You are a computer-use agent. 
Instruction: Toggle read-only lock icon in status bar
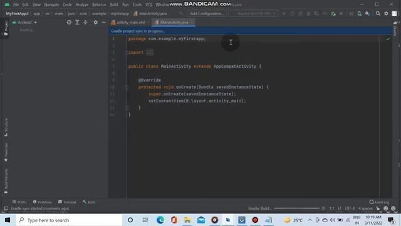tap(378, 208)
